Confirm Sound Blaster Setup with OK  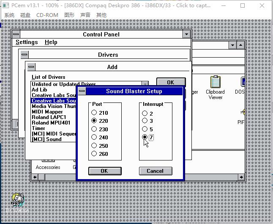tap(105, 171)
